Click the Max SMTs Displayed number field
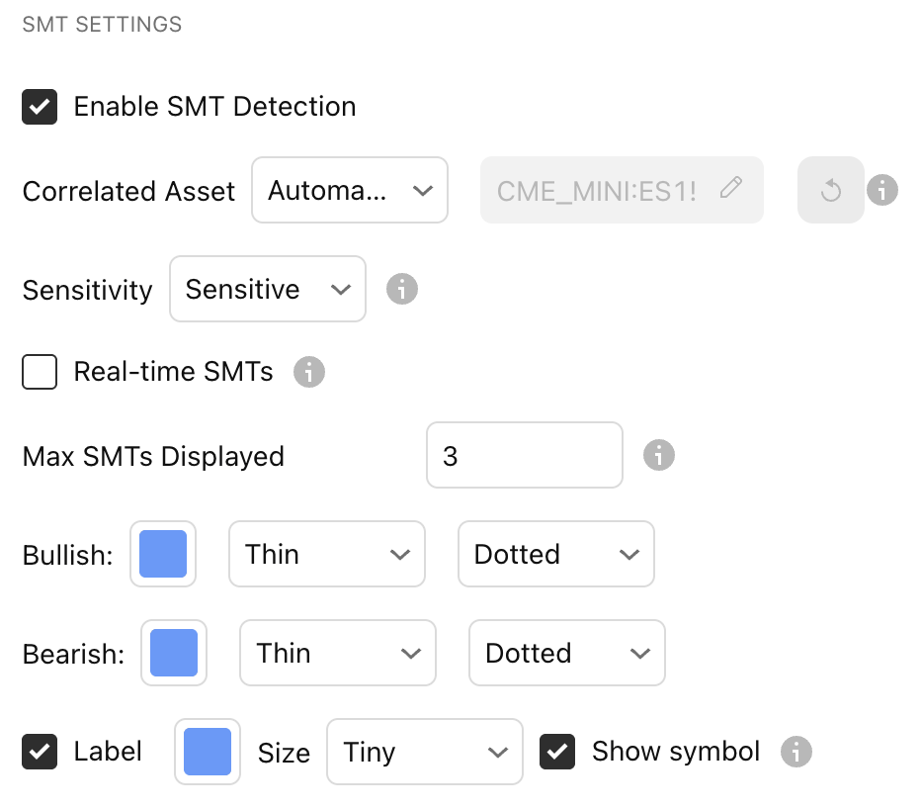 (525, 455)
